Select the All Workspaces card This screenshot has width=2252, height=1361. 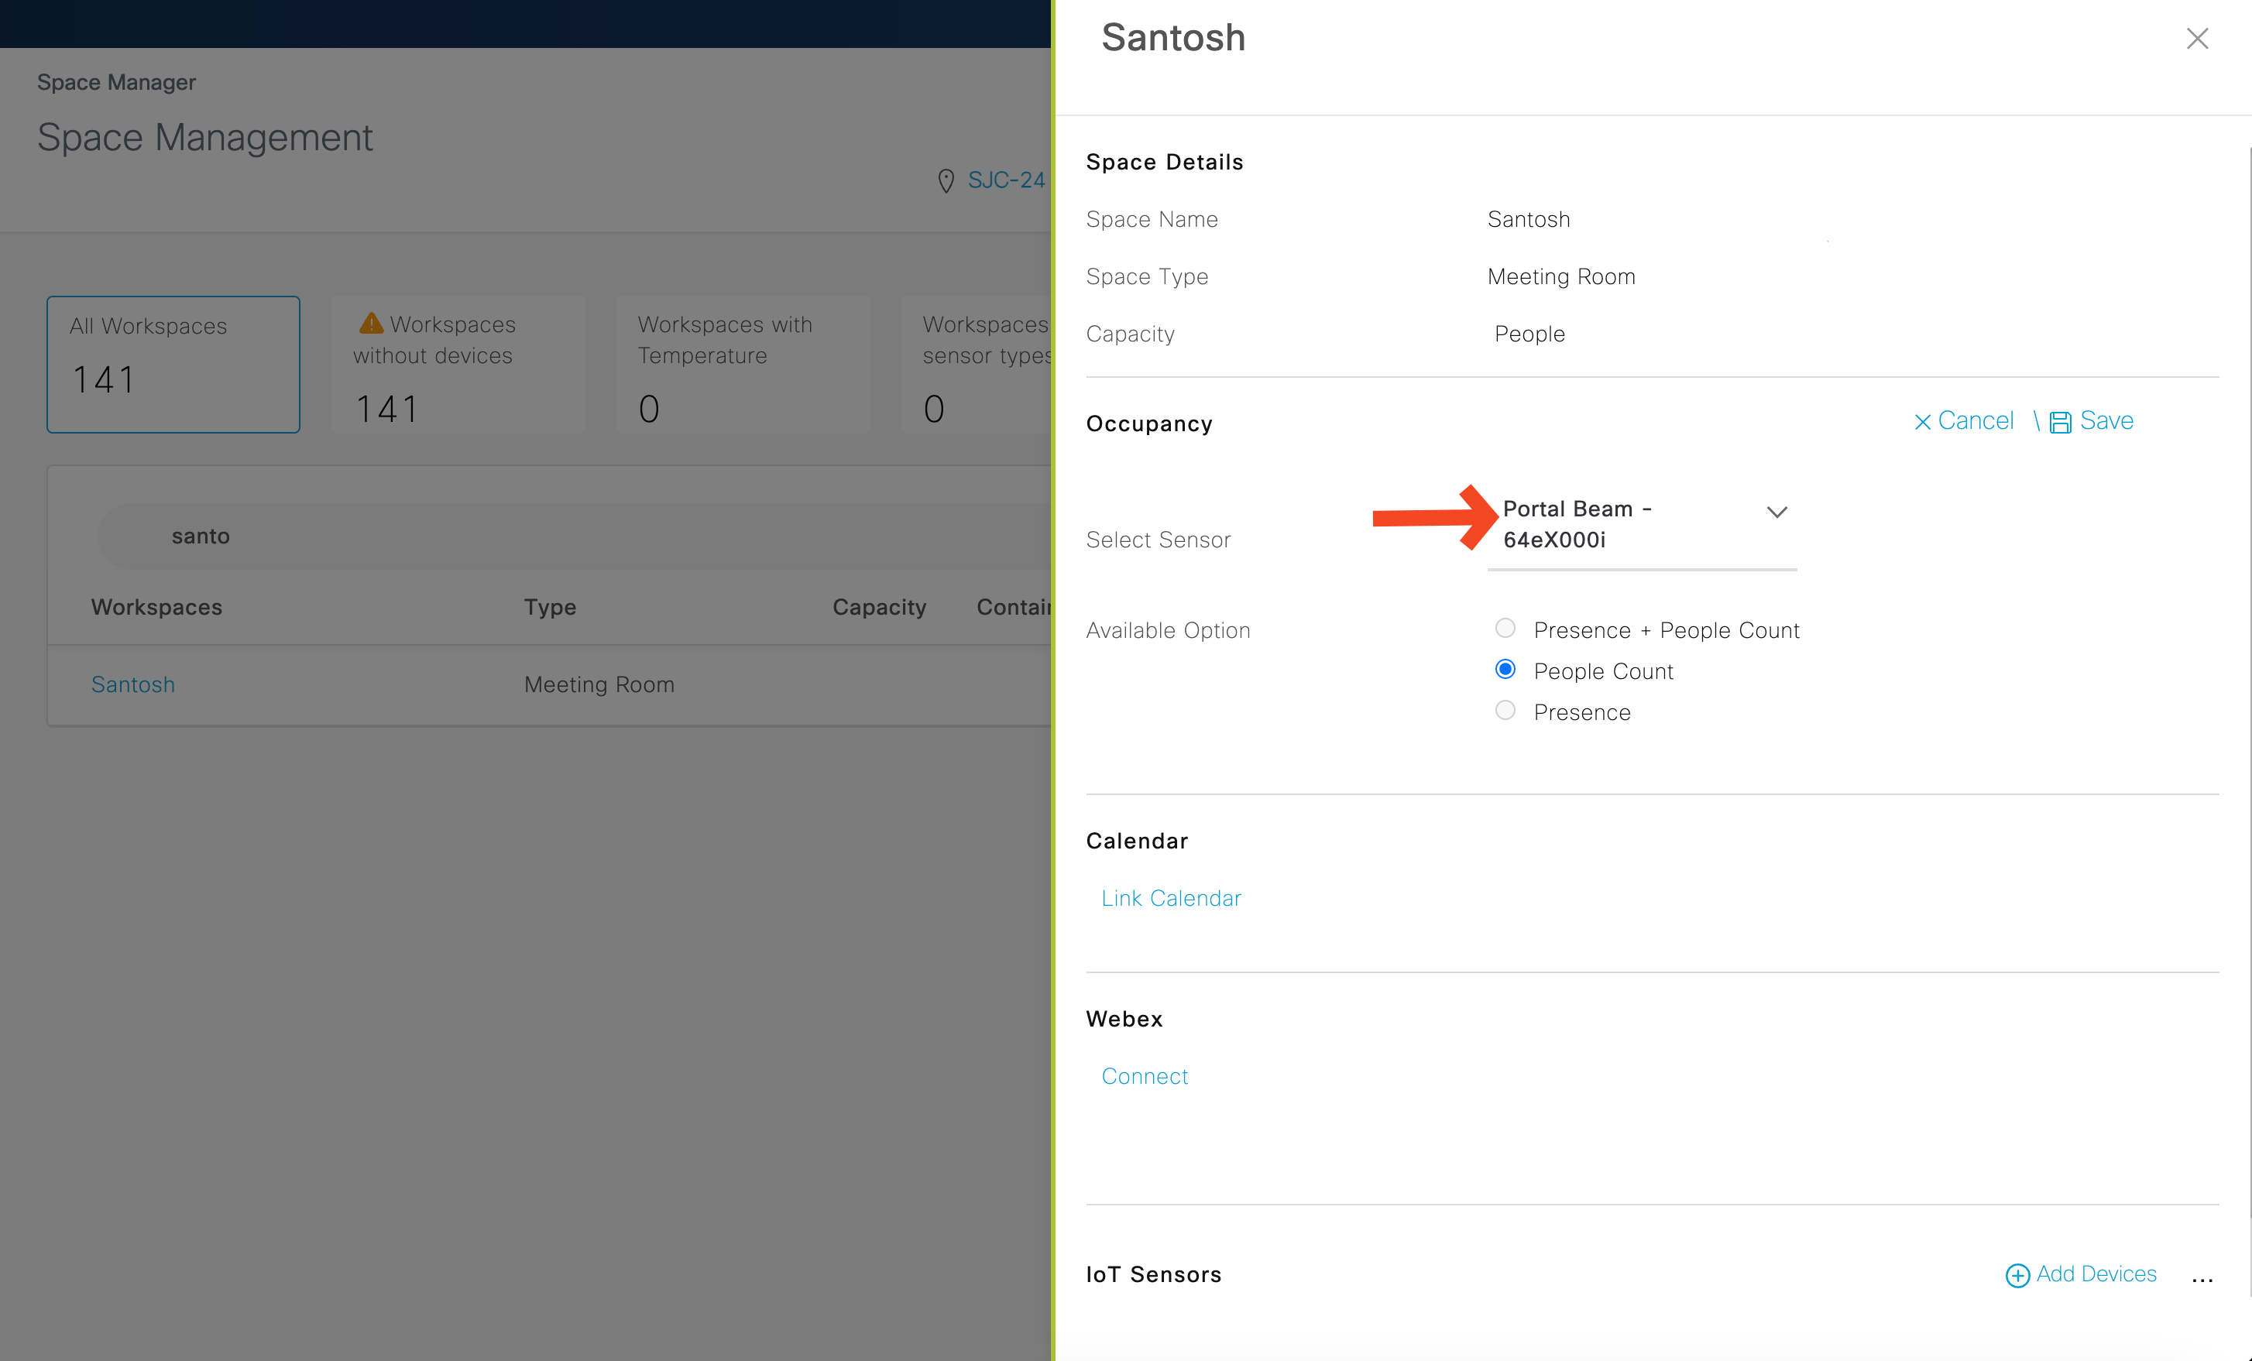click(173, 365)
